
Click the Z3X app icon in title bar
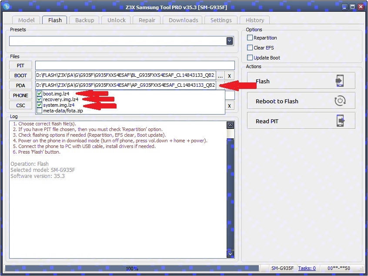click(x=7, y=7)
